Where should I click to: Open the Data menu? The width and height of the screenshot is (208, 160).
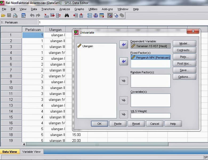coord(34,9)
